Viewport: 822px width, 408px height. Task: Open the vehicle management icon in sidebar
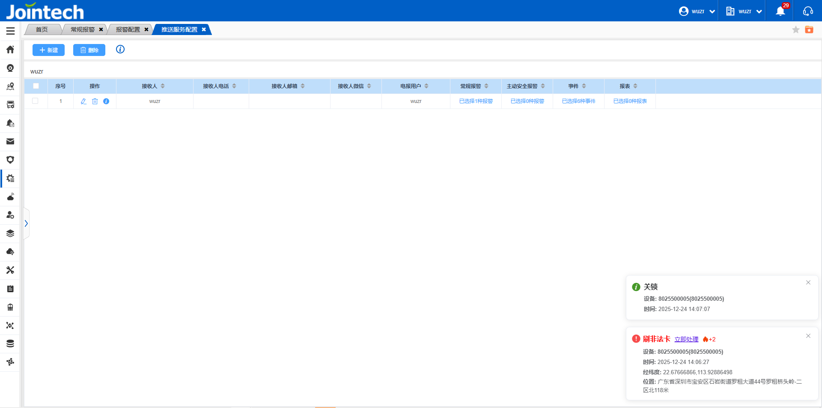(10, 104)
